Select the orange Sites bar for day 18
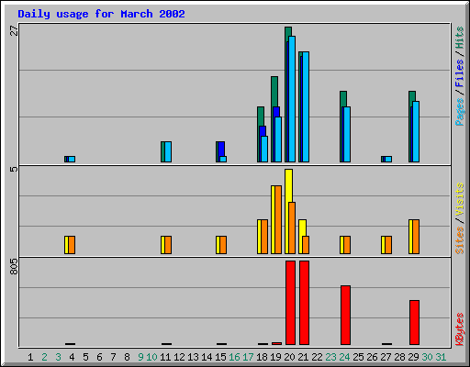 [x=264, y=237]
